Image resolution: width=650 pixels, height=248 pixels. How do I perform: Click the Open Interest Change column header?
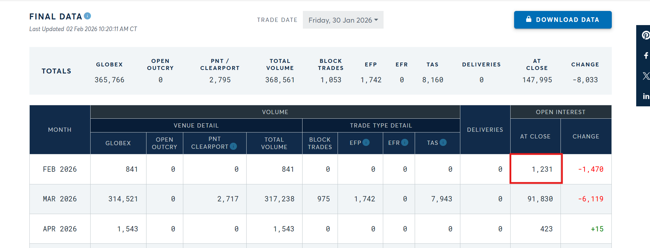coord(586,136)
